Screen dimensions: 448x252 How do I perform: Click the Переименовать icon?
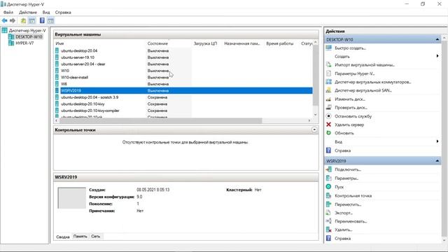click(328, 221)
